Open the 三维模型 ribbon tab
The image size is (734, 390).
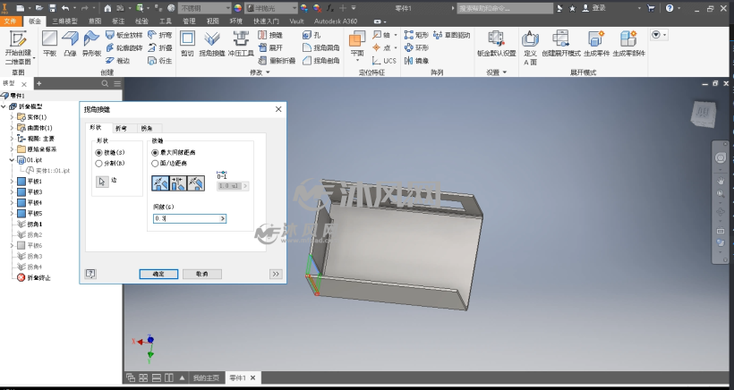[65, 21]
